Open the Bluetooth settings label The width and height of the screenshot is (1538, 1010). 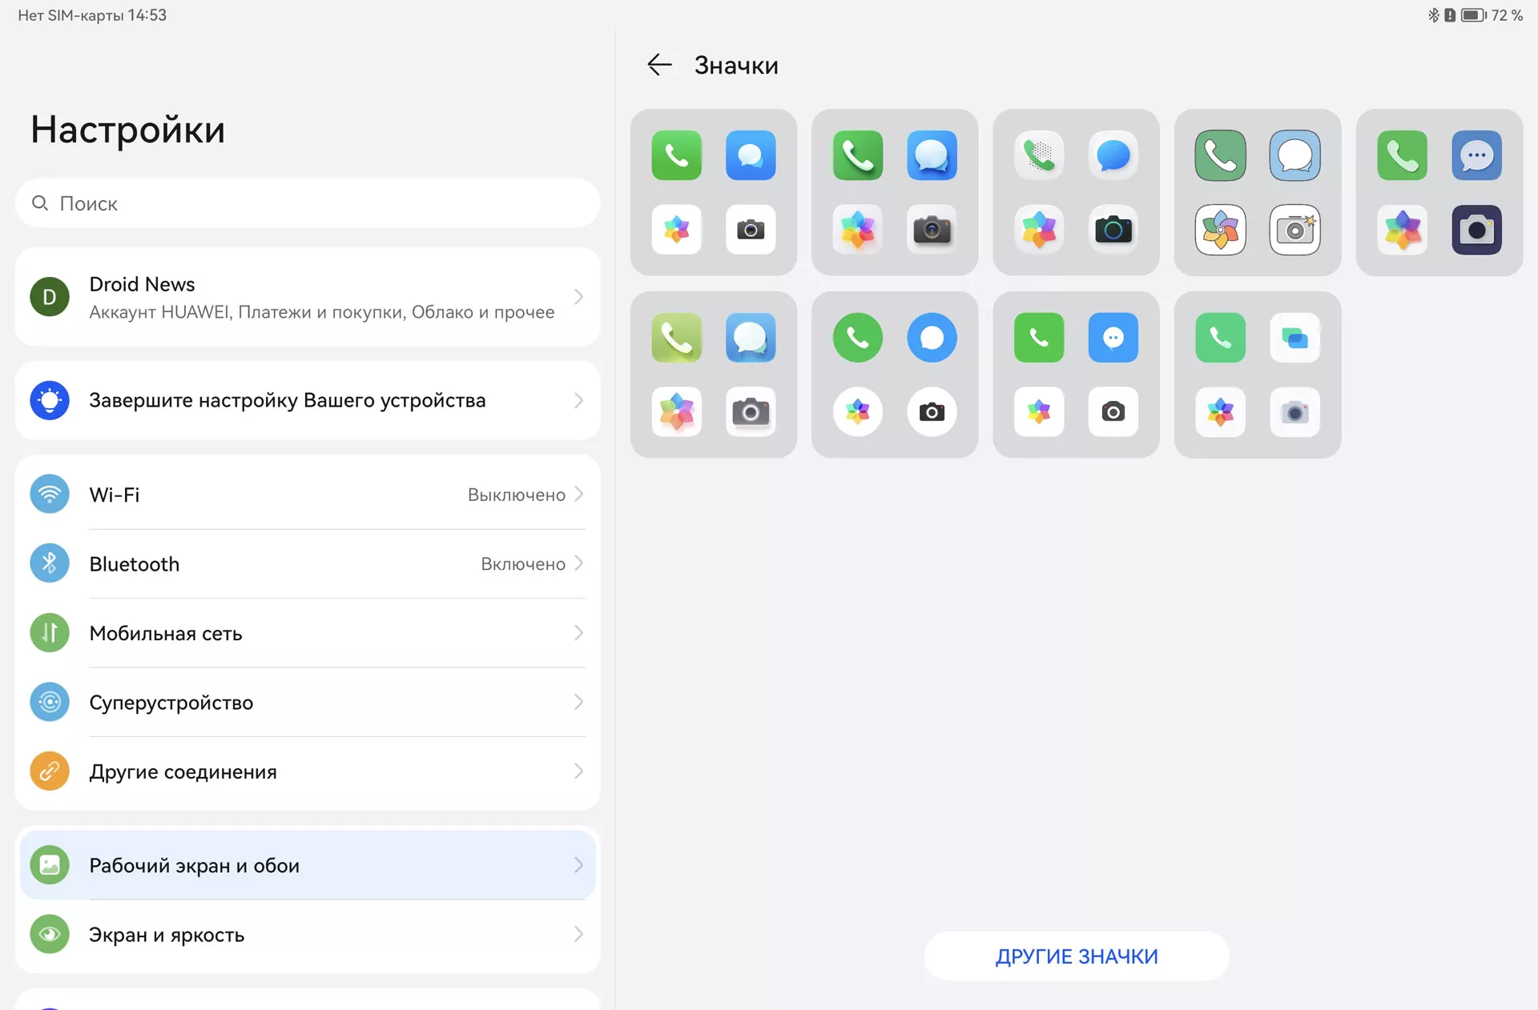[x=135, y=564]
